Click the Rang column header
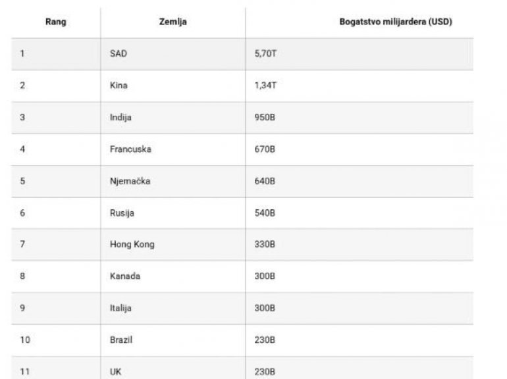This screenshot has width=507, height=379. [55, 22]
